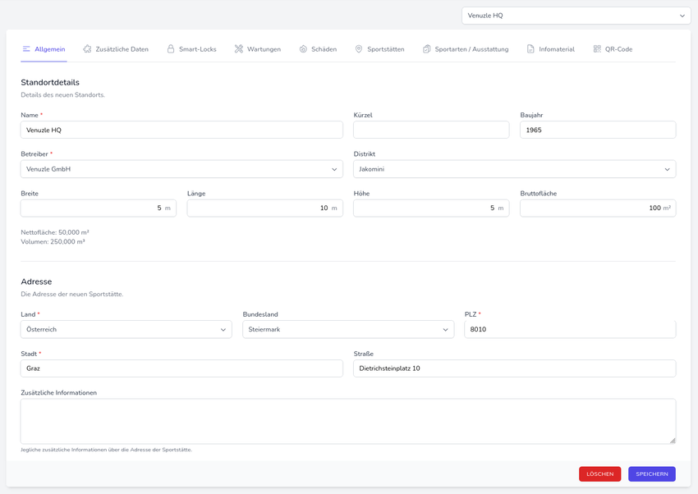This screenshot has width=698, height=494.
Task: Expand the Betreiber dropdown
Action: pos(181,169)
